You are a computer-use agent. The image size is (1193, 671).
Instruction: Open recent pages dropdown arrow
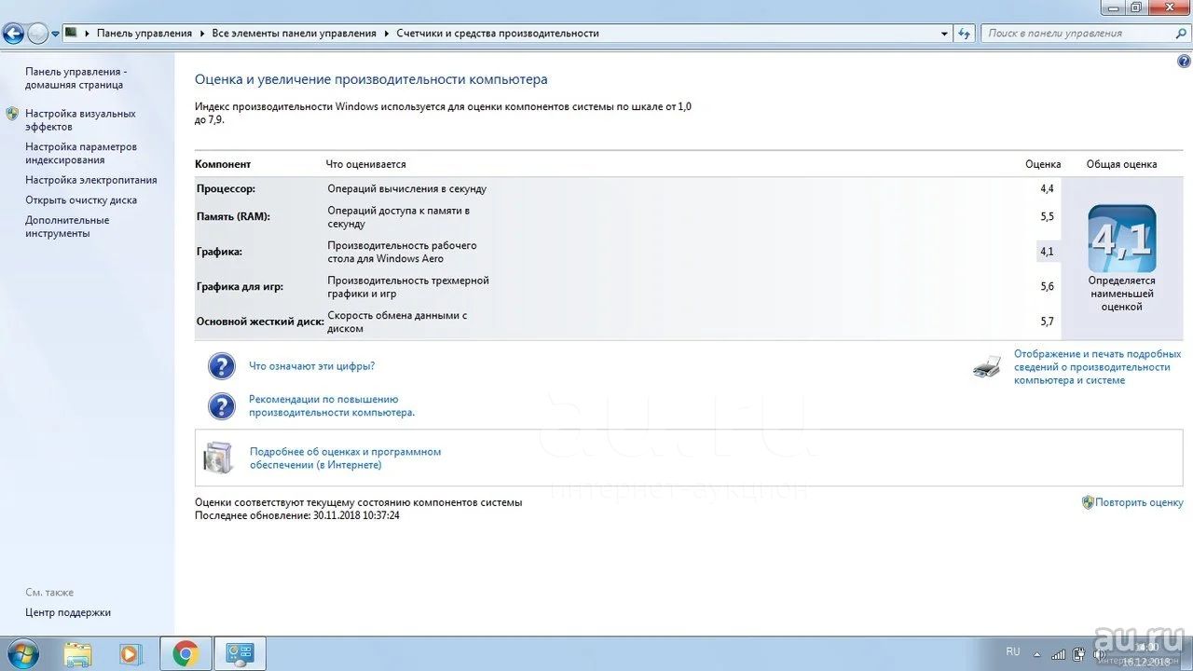coord(56,34)
